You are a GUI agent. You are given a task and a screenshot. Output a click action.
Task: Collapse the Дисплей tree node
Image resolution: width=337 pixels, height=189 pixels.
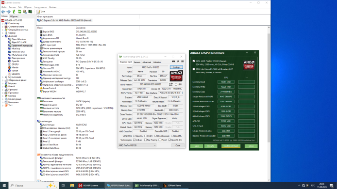click(3, 36)
